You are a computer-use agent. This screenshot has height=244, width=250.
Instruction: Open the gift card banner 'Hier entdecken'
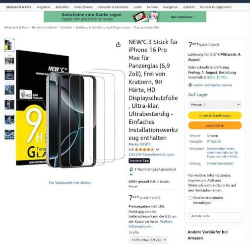coord(182,17)
